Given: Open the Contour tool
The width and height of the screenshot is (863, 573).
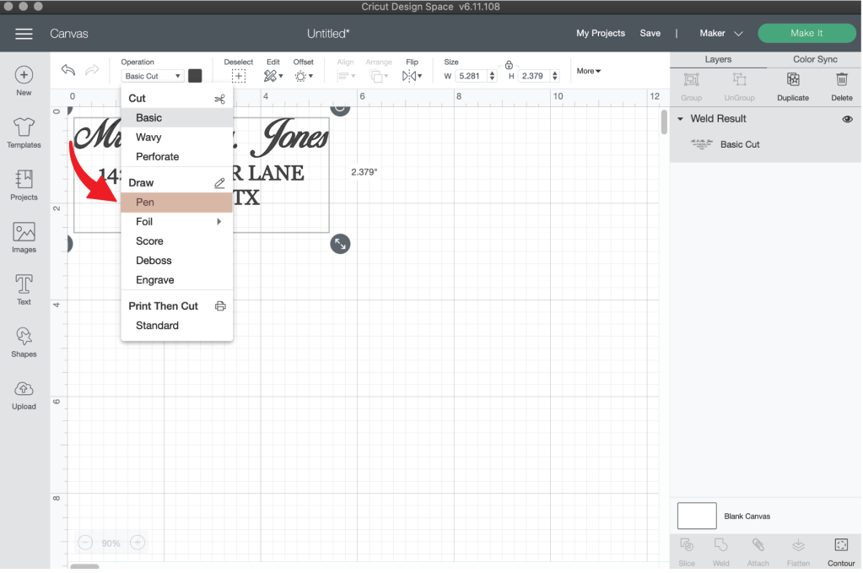Looking at the screenshot, I should coord(840,551).
